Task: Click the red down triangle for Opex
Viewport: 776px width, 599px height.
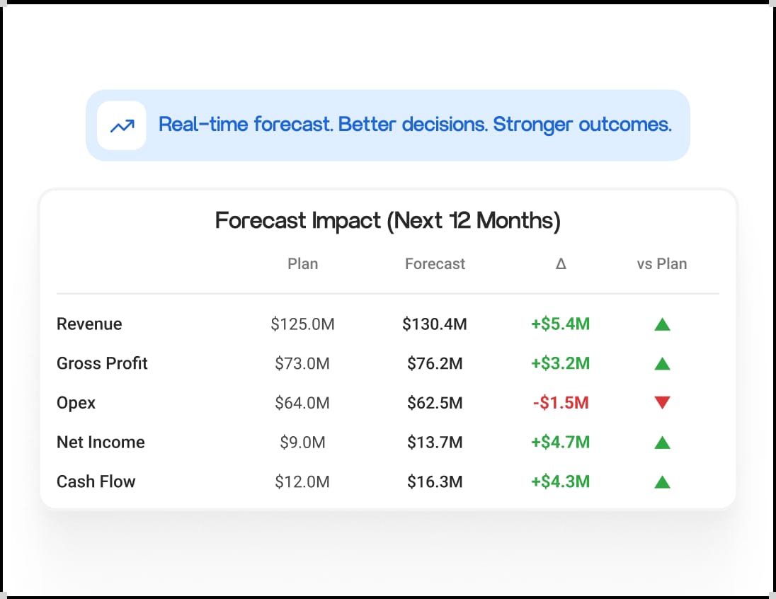Action: [662, 402]
